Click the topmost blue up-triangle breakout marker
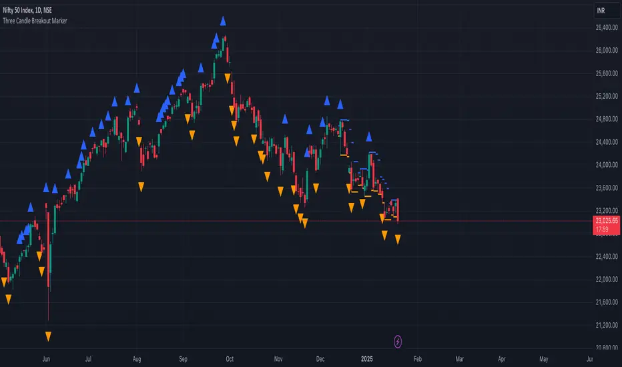The height and width of the screenshot is (367, 622). (x=223, y=21)
